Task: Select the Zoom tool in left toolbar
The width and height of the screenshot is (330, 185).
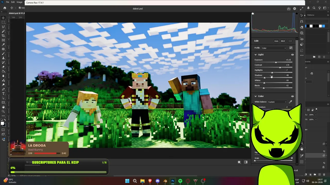Action: pyautogui.click(x=3, y=112)
